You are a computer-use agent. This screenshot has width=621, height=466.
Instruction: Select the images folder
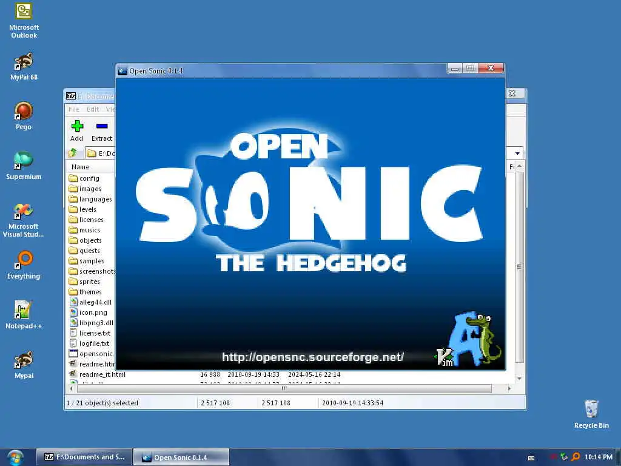pos(85,189)
